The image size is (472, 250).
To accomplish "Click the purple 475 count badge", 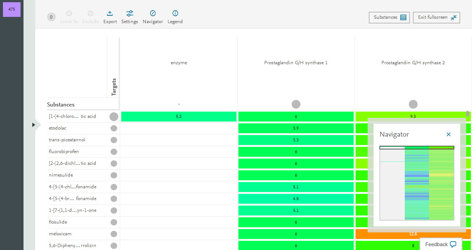I will click(12, 10).
